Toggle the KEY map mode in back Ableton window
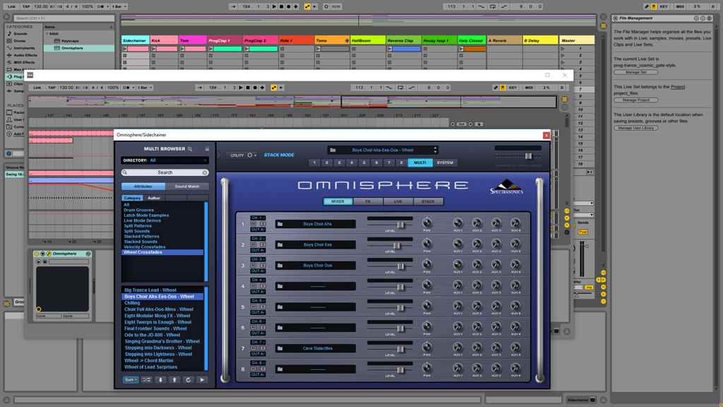The height and width of the screenshot is (407, 723). [x=664, y=7]
